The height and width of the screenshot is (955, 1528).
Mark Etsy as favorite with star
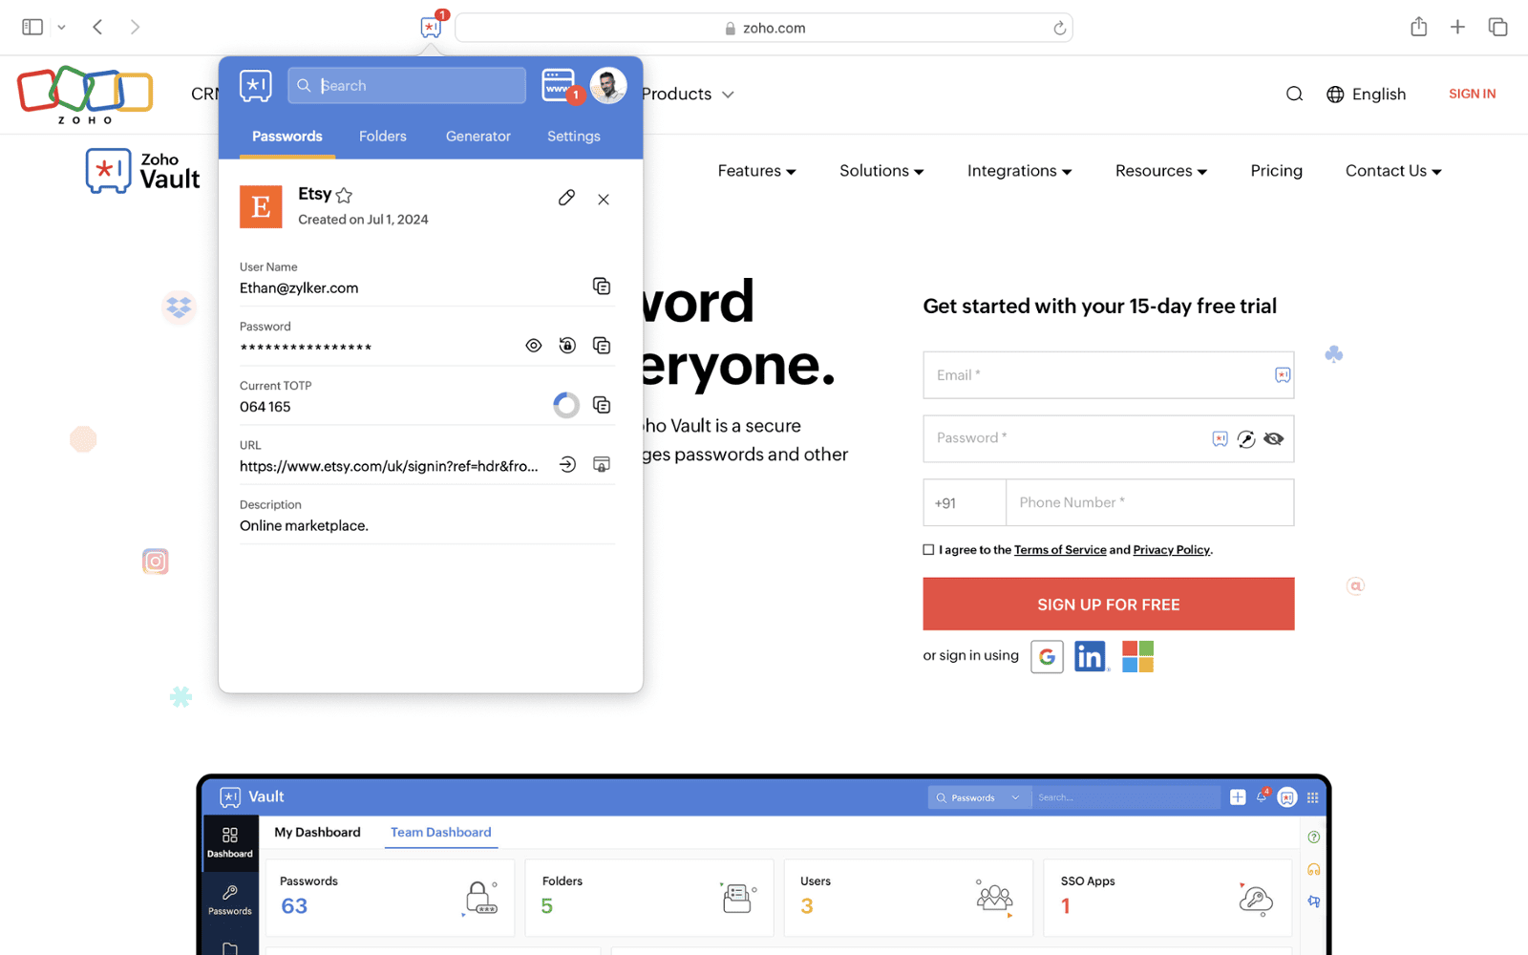point(345,195)
